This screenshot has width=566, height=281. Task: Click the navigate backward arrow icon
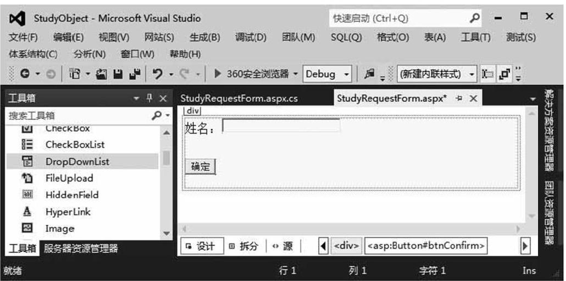25,74
